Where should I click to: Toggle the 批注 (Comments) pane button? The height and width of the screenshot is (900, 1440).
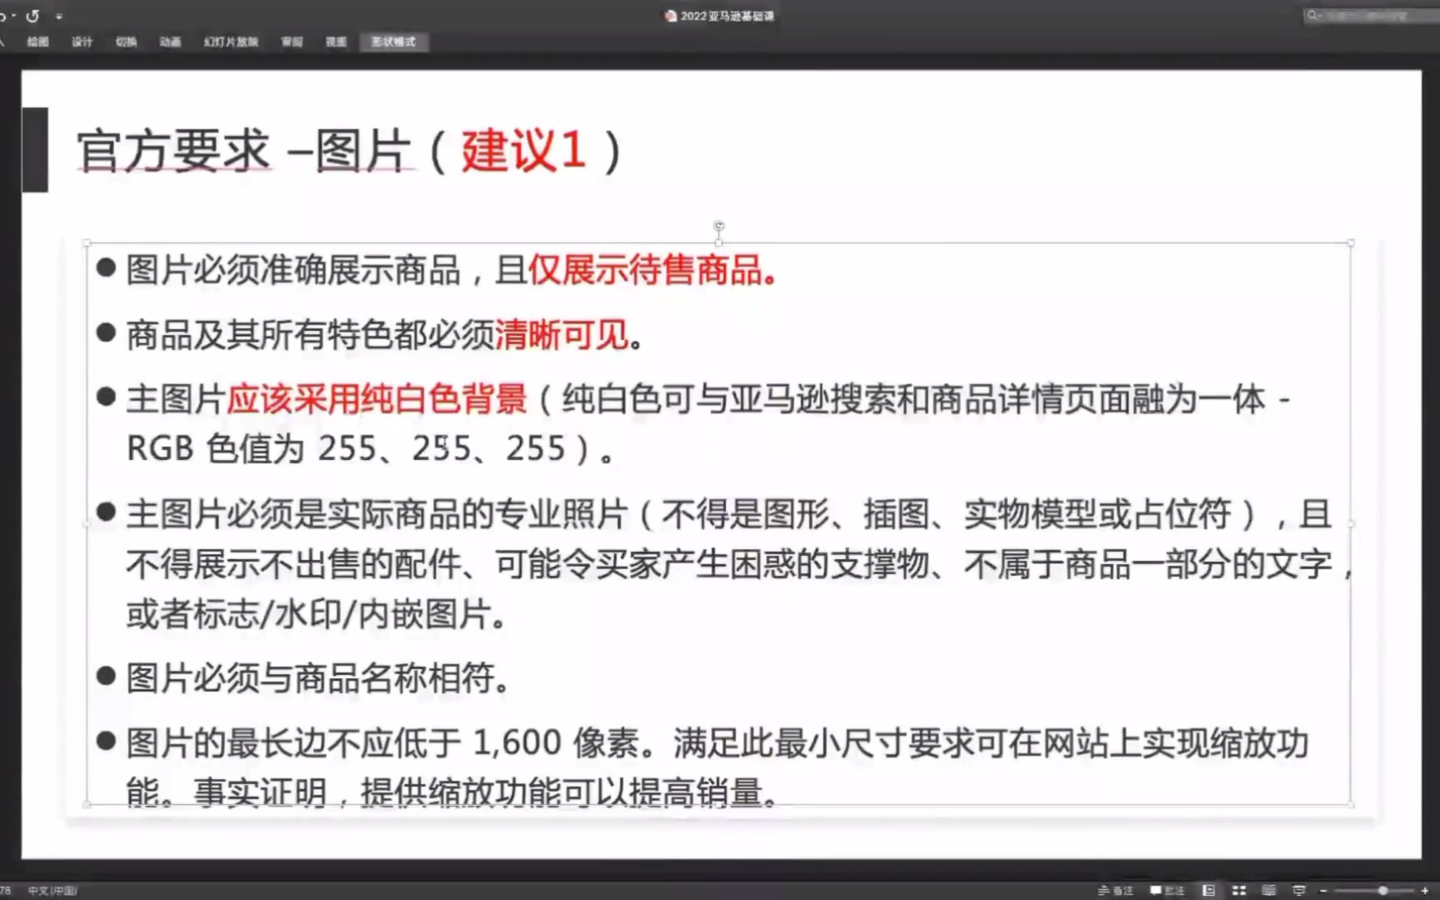point(1167,890)
